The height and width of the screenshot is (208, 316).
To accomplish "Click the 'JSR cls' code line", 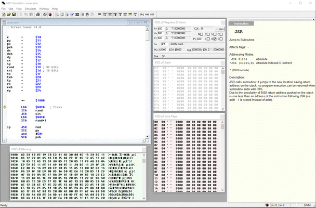I will (31, 114).
